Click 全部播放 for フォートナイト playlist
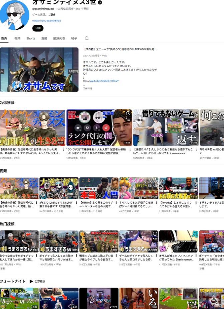 click(40, 281)
